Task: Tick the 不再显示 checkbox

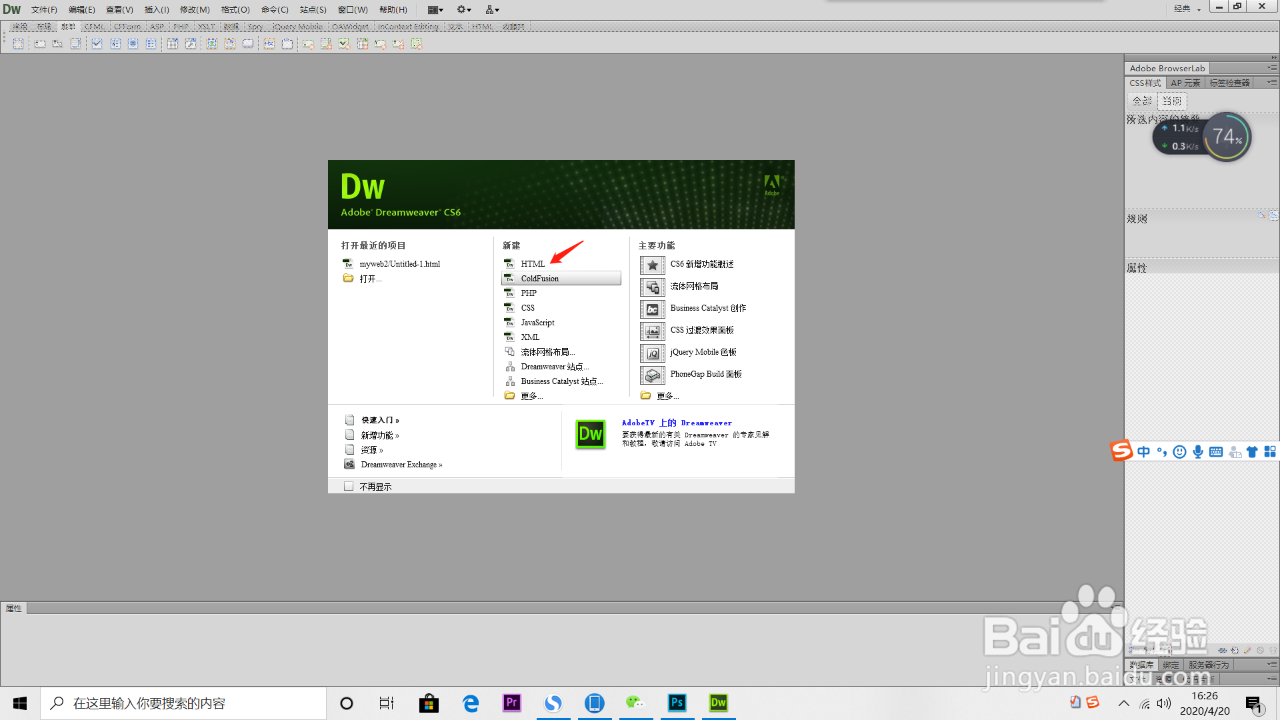Action: [x=349, y=487]
